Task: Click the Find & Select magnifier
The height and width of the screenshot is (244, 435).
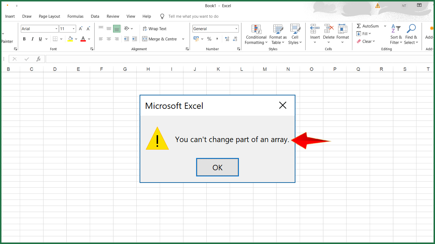Action: tap(411, 29)
